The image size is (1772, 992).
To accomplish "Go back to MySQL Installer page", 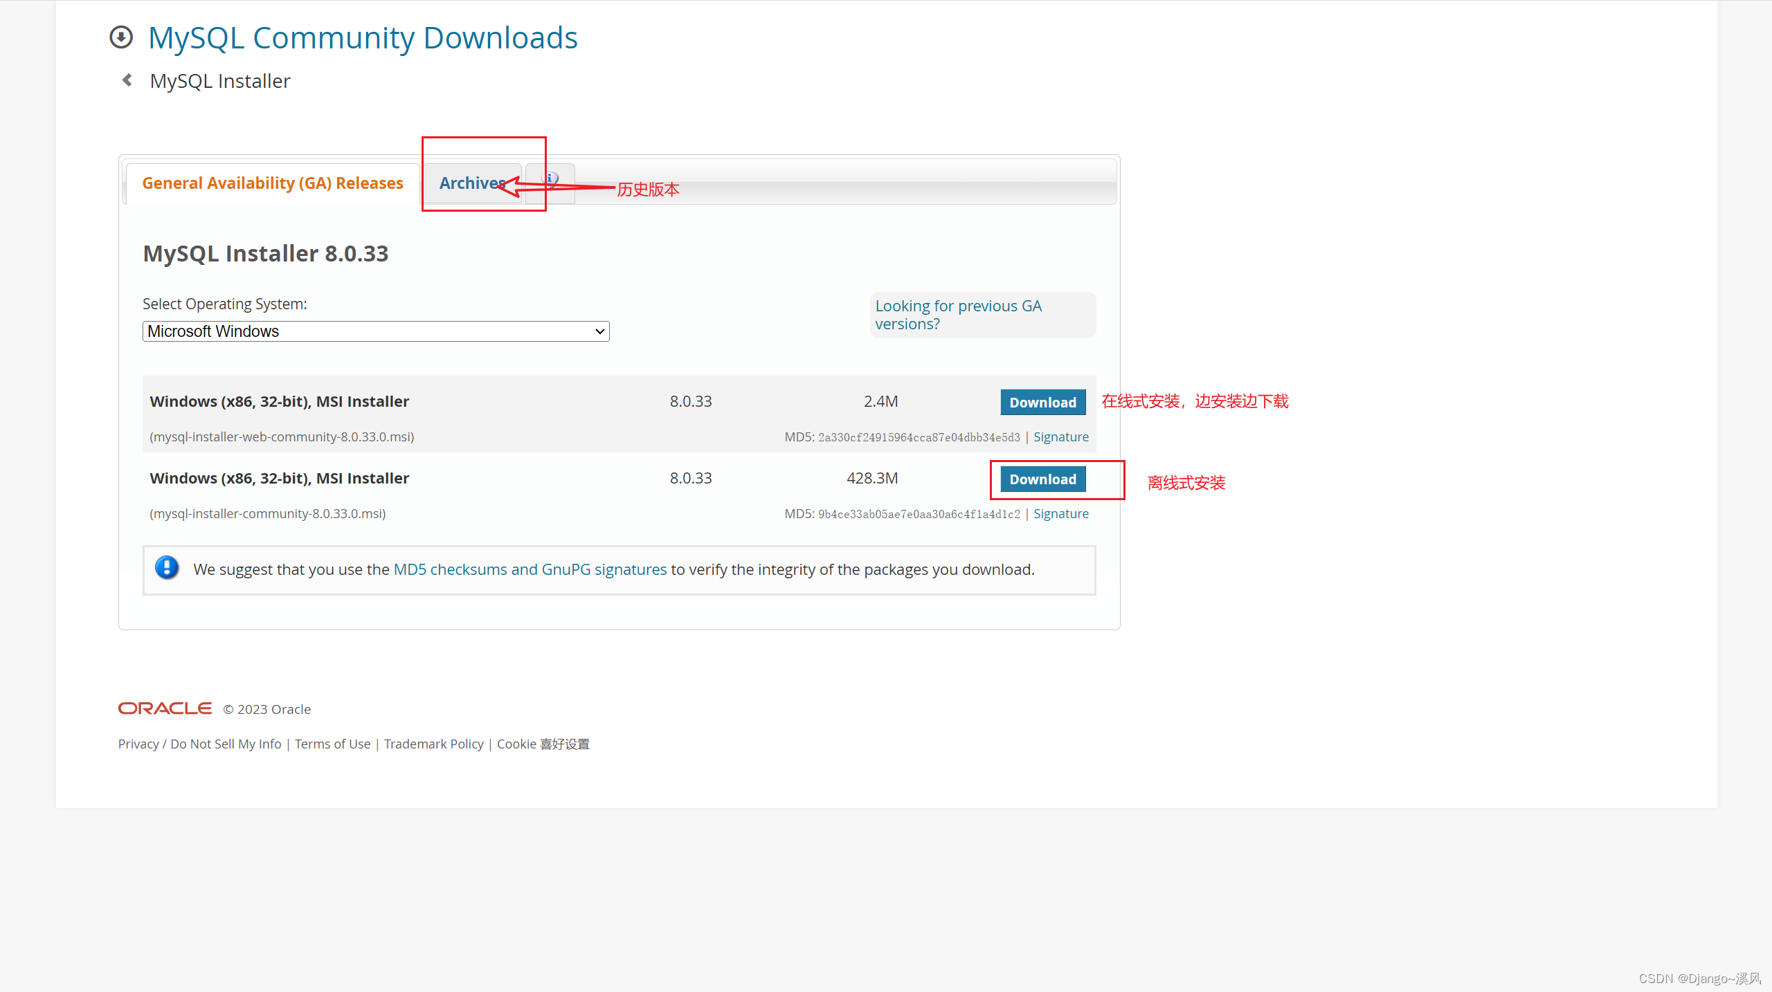I will [x=220, y=81].
